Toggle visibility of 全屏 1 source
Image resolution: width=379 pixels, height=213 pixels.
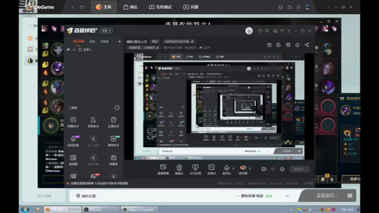pos(68,50)
